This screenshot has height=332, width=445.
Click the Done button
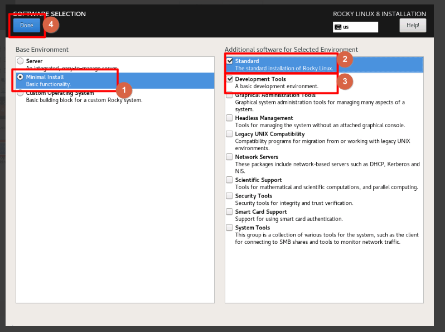click(x=27, y=25)
